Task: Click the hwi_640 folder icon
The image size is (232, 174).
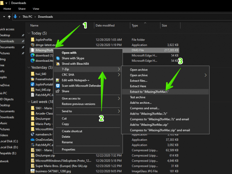Action: (x=32, y=74)
